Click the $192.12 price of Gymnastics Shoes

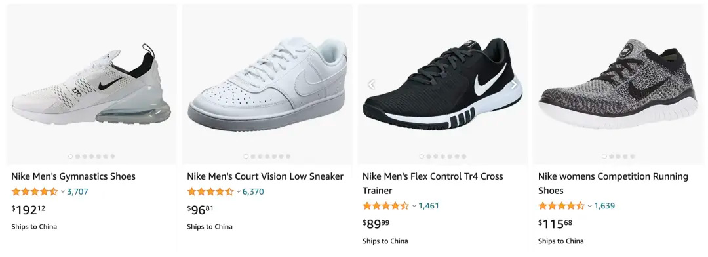[28, 210]
